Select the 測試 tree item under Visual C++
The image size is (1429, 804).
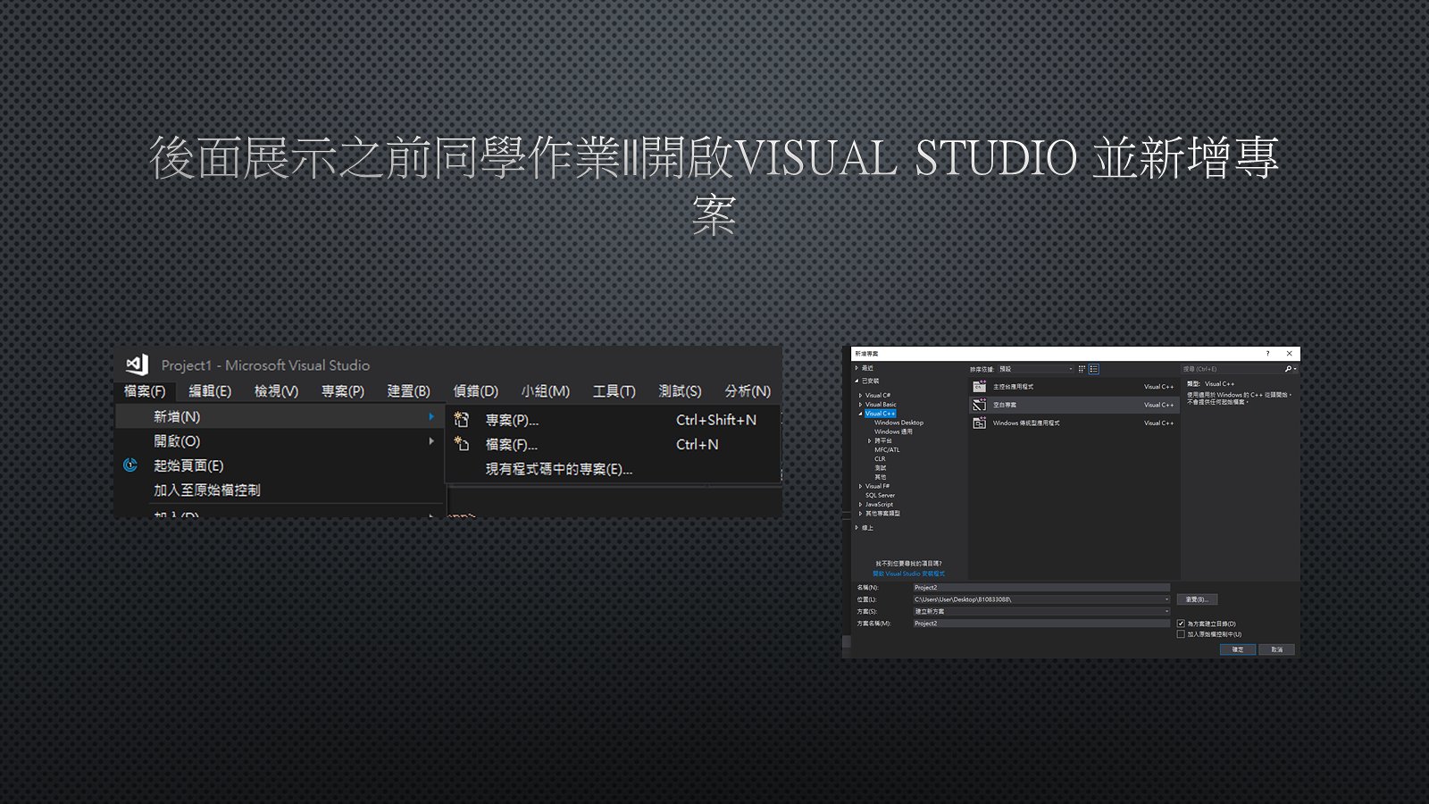pos(880,468)
